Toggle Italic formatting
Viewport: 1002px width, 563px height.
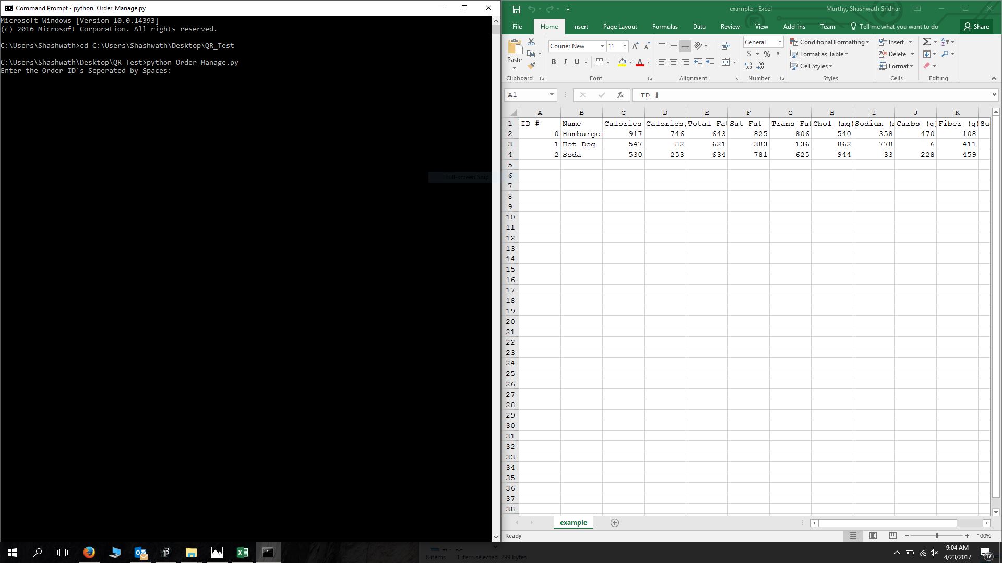coord(565,62)
